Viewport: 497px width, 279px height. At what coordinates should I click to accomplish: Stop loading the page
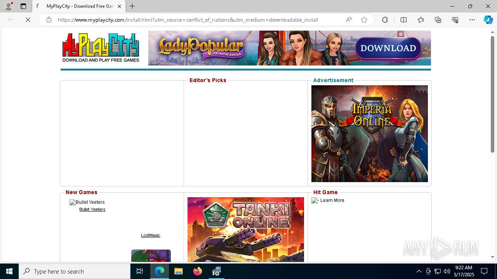28,20
